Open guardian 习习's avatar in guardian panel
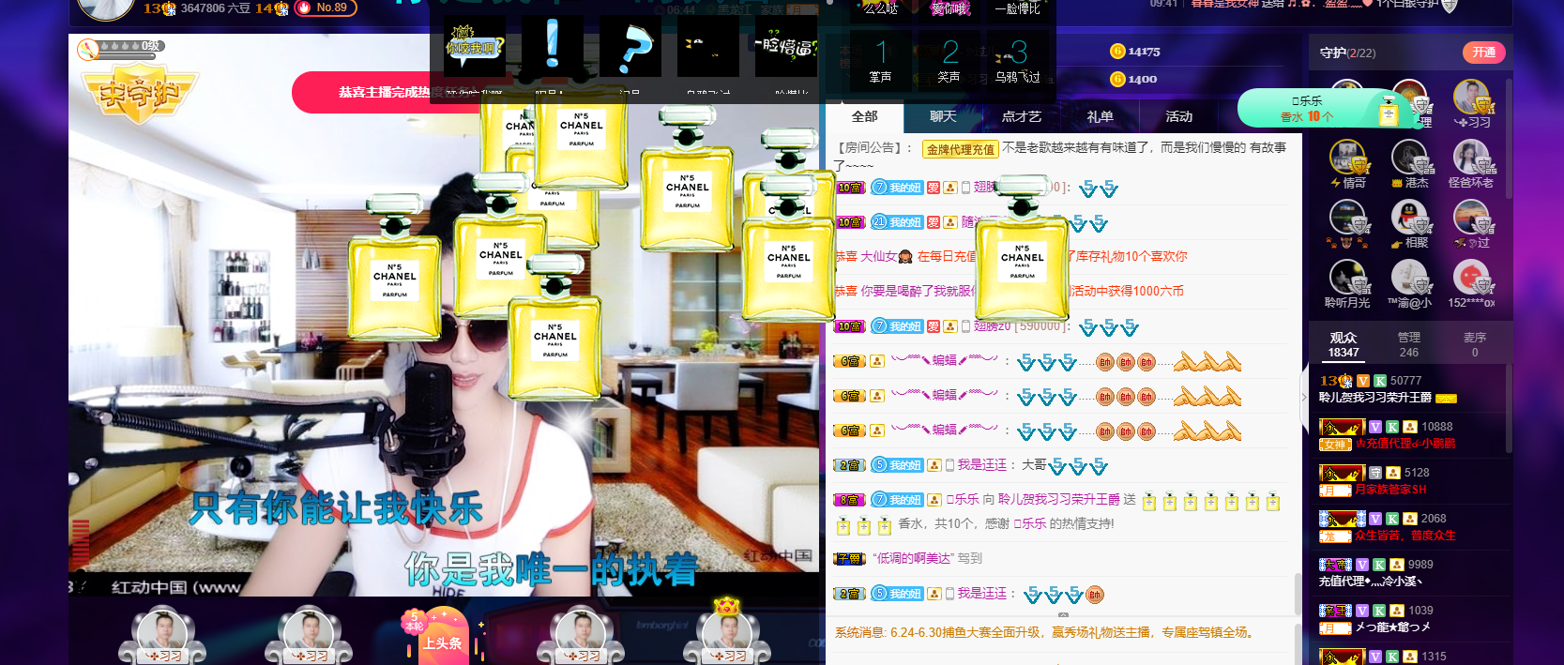The image size is (1564, 665). tap(1472, 98)
